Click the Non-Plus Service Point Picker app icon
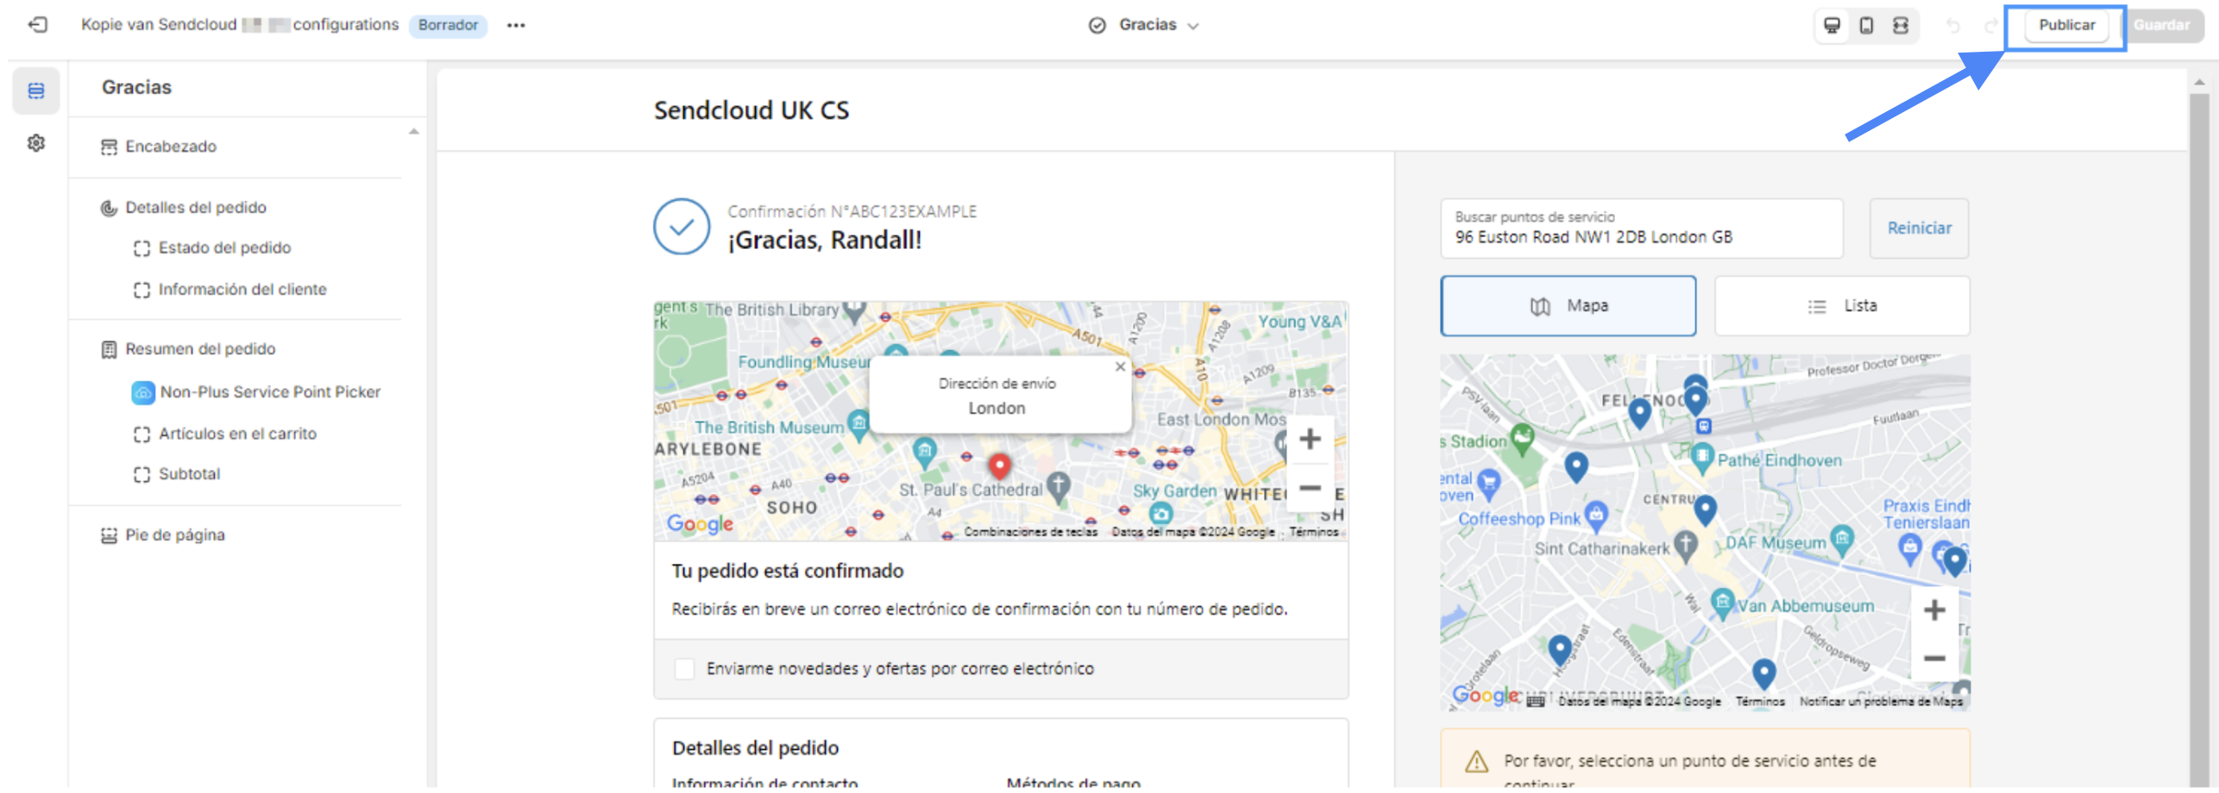Viewport: 2219px width, 793px height. (143, 392)
